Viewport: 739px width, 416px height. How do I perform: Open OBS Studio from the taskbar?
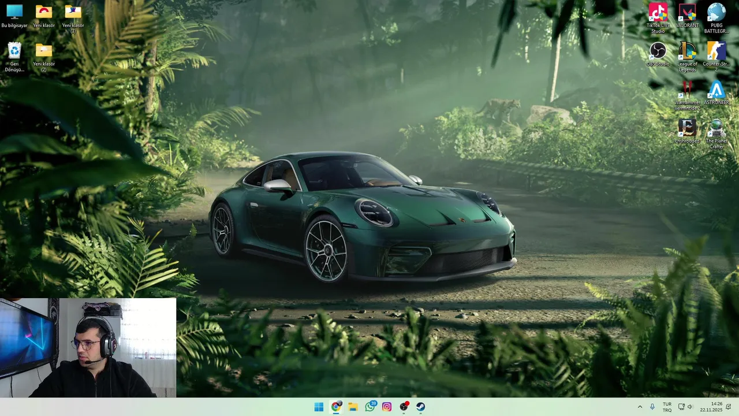pos(404,407)
